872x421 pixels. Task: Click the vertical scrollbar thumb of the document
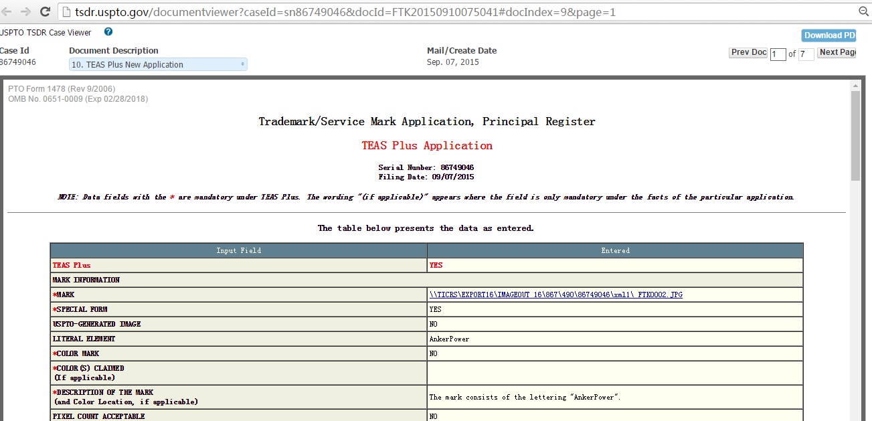tap(855, 134)
